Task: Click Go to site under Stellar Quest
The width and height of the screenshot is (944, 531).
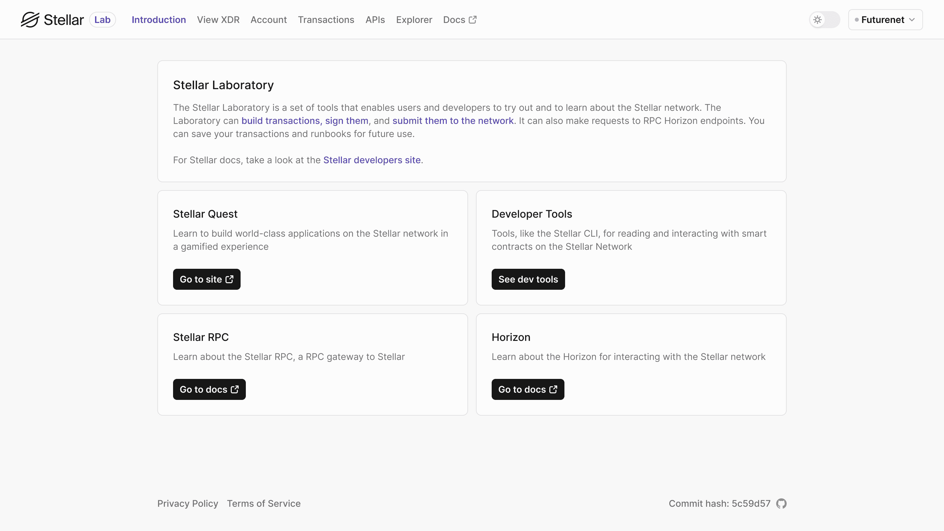Action: [x=207, y=279]
